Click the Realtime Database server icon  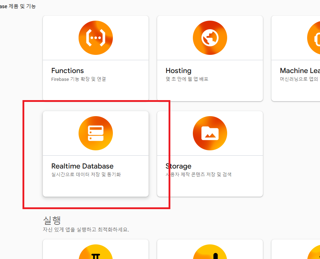[95, 133]
